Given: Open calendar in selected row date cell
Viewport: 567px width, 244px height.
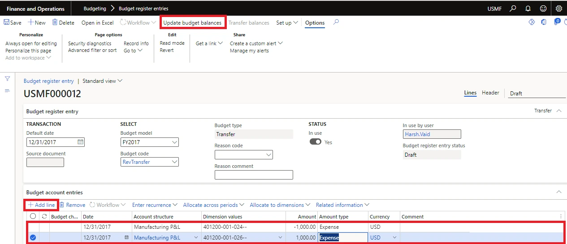Looking at the screenshot, I should point(126,238).
